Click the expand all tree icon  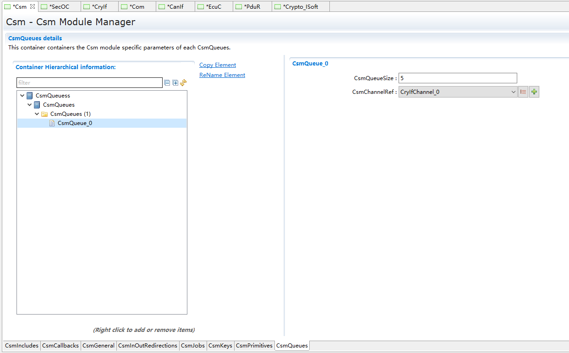pos(175,83)
